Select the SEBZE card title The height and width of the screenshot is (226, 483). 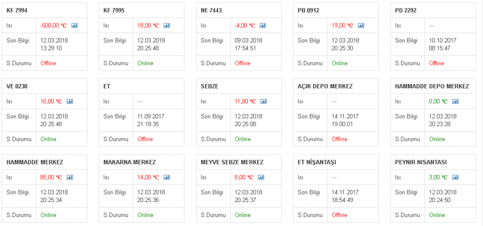(x=209, y=86)
